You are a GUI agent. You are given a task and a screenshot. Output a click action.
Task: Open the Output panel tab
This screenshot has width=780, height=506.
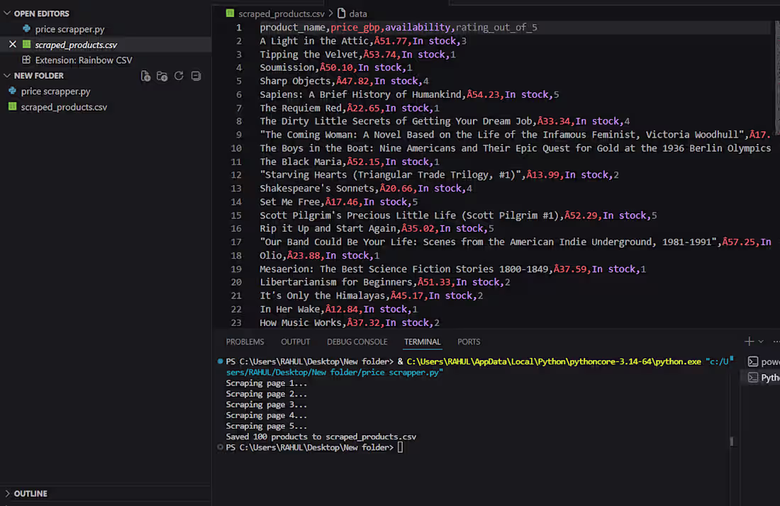pyautogui.click(x=296, y=342)
